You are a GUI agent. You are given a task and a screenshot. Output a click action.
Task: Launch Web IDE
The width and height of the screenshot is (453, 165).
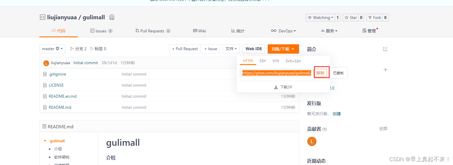(x=254, y=49)
